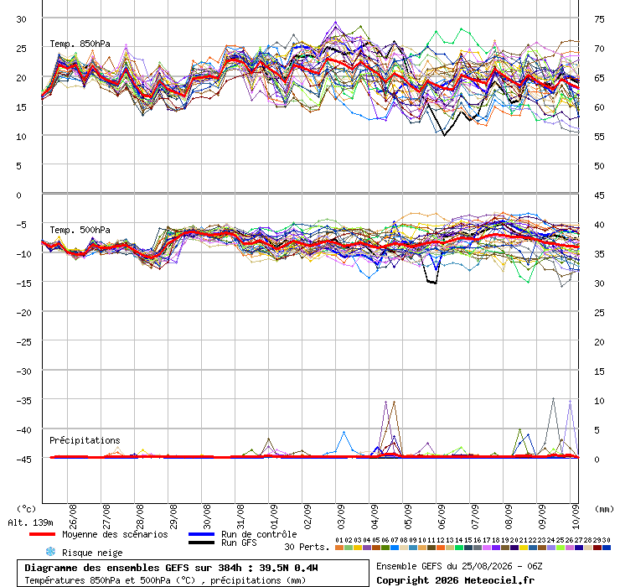Click the 'Risque neige' legend text
The height and width of the screenshot is (587, 620).
click(92, 553)
